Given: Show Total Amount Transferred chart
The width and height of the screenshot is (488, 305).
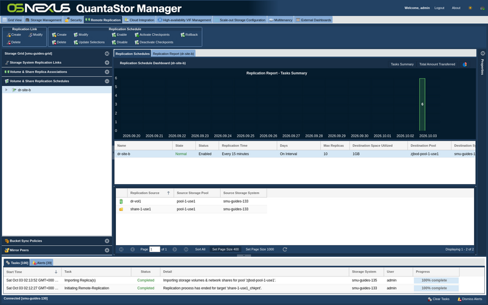Looking at the screenshot, I should (x=437, y=64).
